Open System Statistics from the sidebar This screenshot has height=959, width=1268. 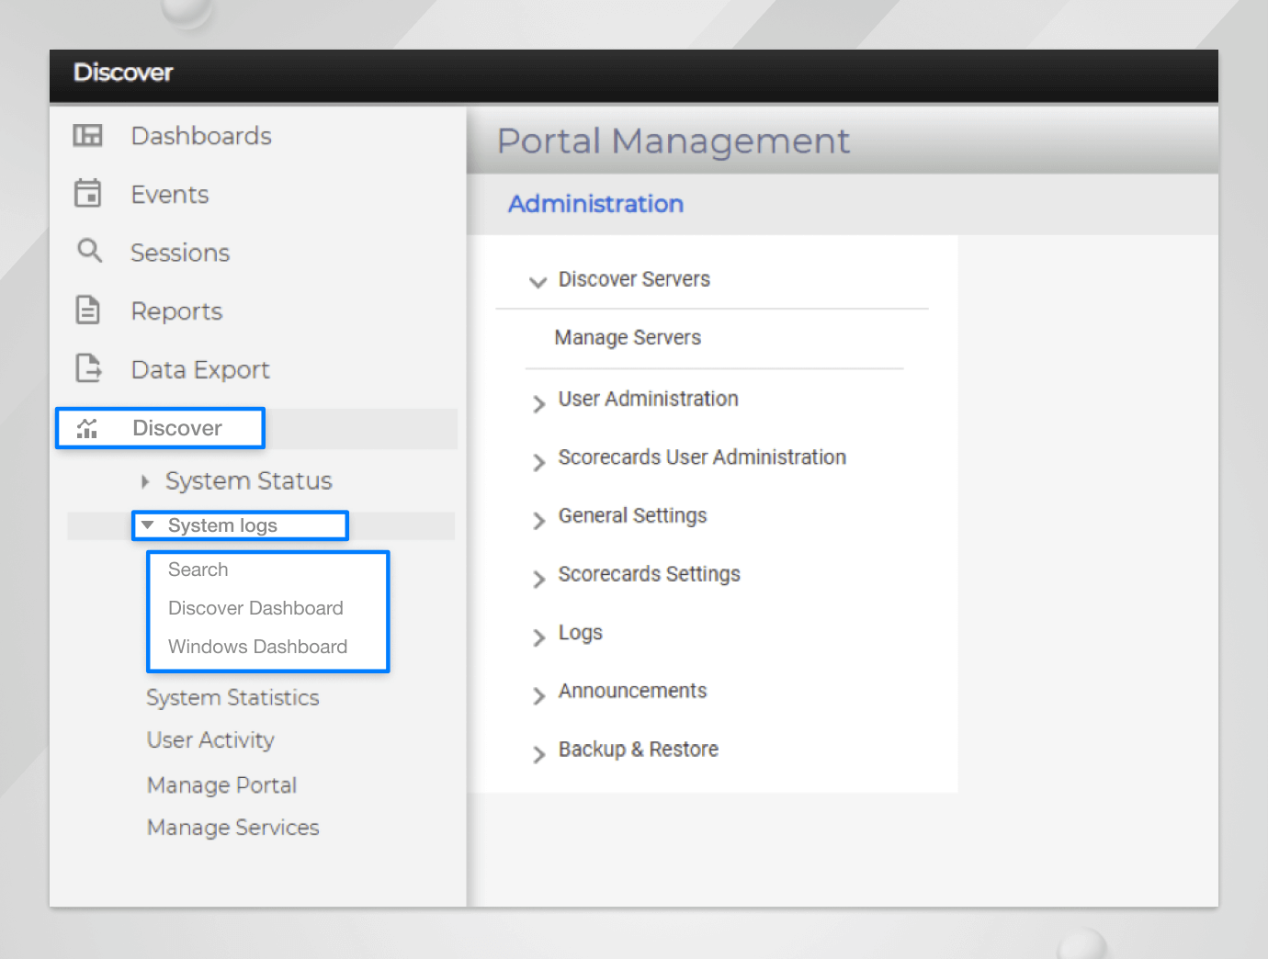[x=232, y=697]
